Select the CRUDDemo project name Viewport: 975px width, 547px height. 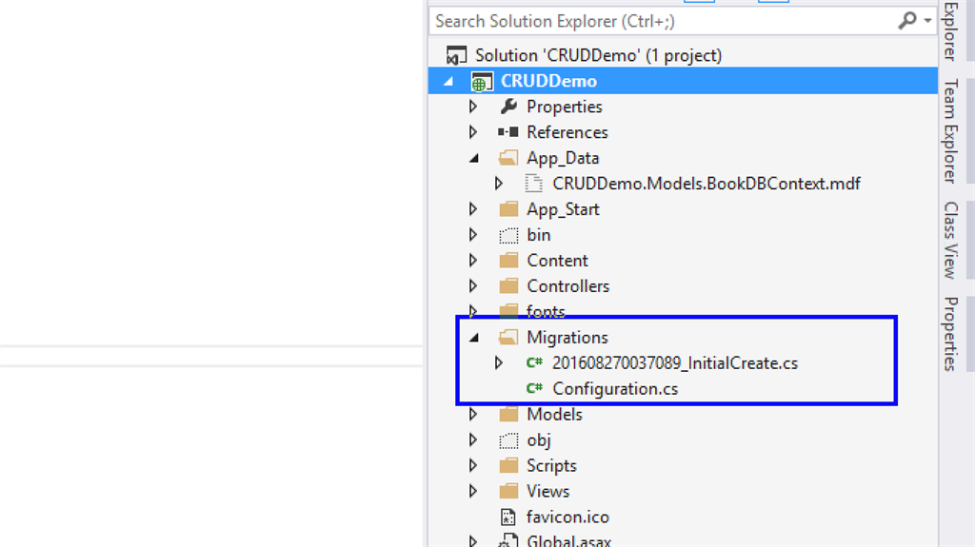(548, 82)
